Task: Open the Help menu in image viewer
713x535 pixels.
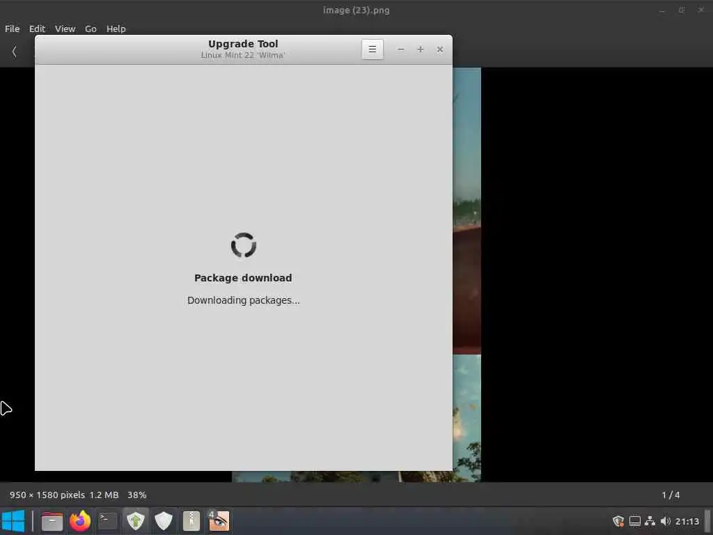Action: point(116,29)
